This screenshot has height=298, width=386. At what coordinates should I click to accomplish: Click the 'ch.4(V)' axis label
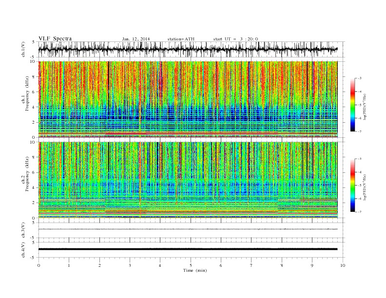tap(23, 250)
